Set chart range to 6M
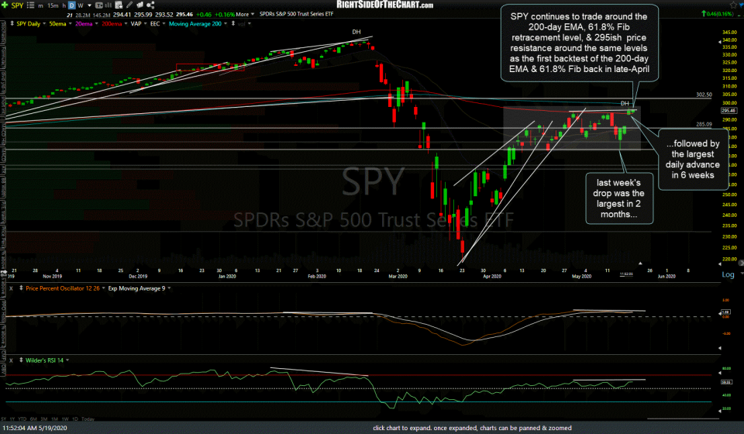The image size is (744, 434). (x=33, y=419)
